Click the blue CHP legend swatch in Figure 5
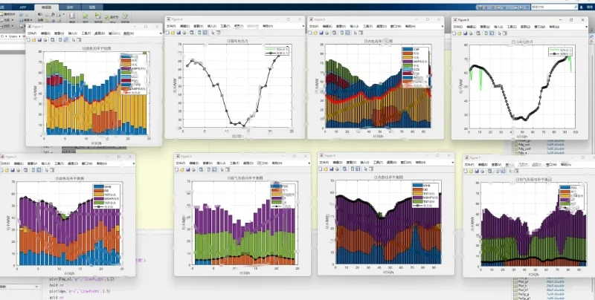 pyautogui.click(x=408, y=49)
